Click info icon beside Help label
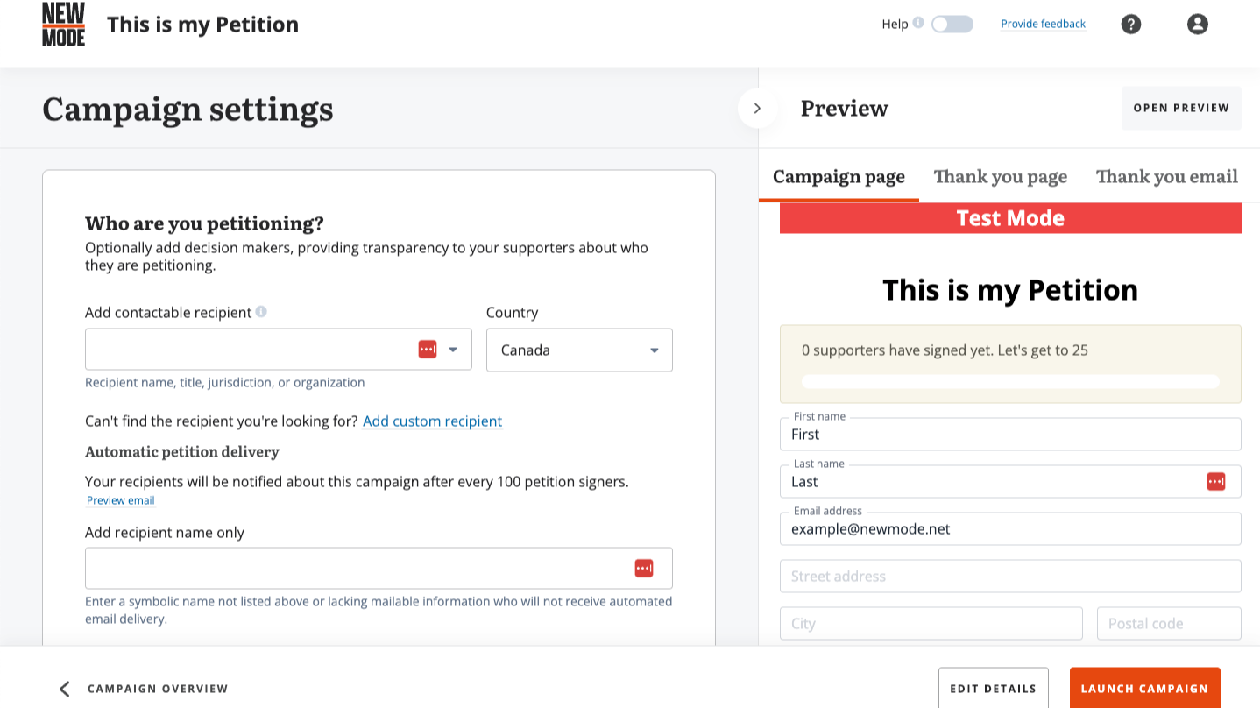 (918, 23)
